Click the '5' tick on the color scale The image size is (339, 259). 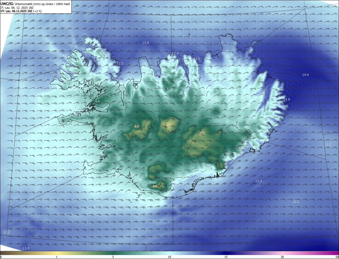tap(113, 257)
